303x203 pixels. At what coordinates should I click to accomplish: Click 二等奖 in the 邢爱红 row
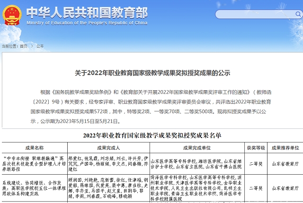[x=256, y=164]
